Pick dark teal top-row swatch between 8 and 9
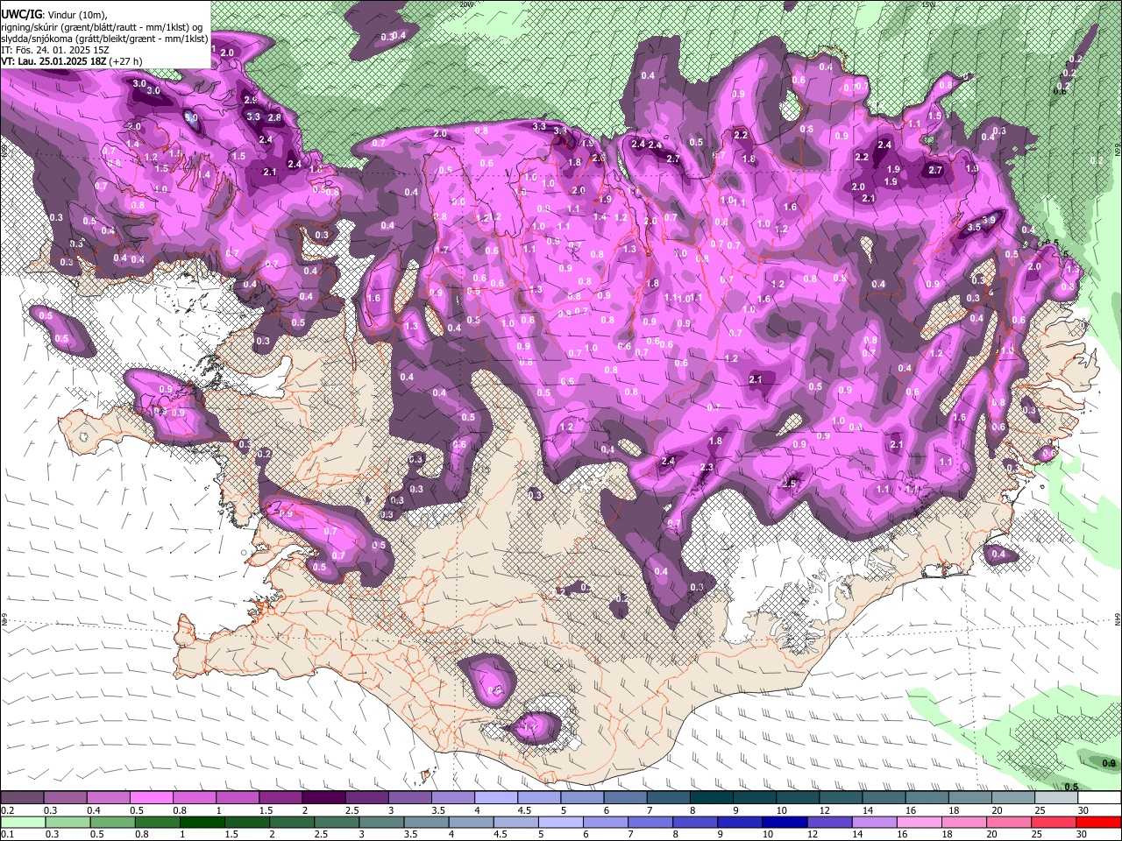The image size is (1122, 841). coord(711,797)
